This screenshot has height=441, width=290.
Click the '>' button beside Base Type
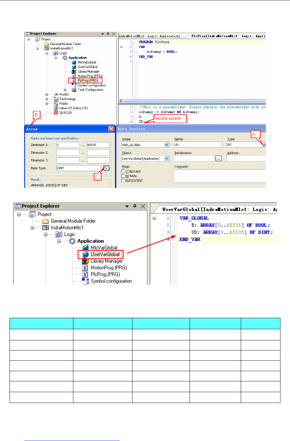tap(106, 168)
